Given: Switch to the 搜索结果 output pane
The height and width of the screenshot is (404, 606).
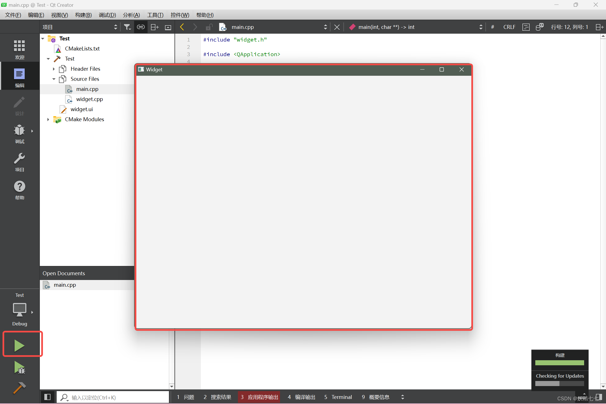Looking at the screenshot, I should pos(217,397).
